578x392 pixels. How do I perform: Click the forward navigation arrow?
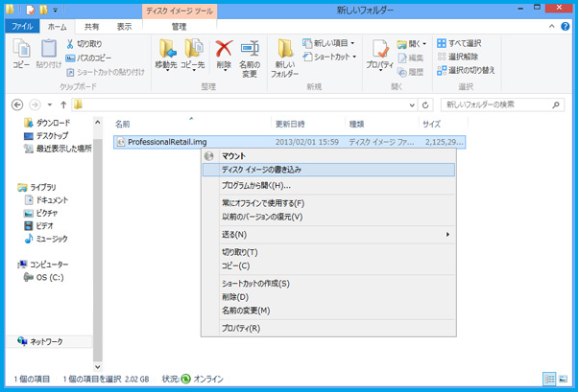(35, 104)
